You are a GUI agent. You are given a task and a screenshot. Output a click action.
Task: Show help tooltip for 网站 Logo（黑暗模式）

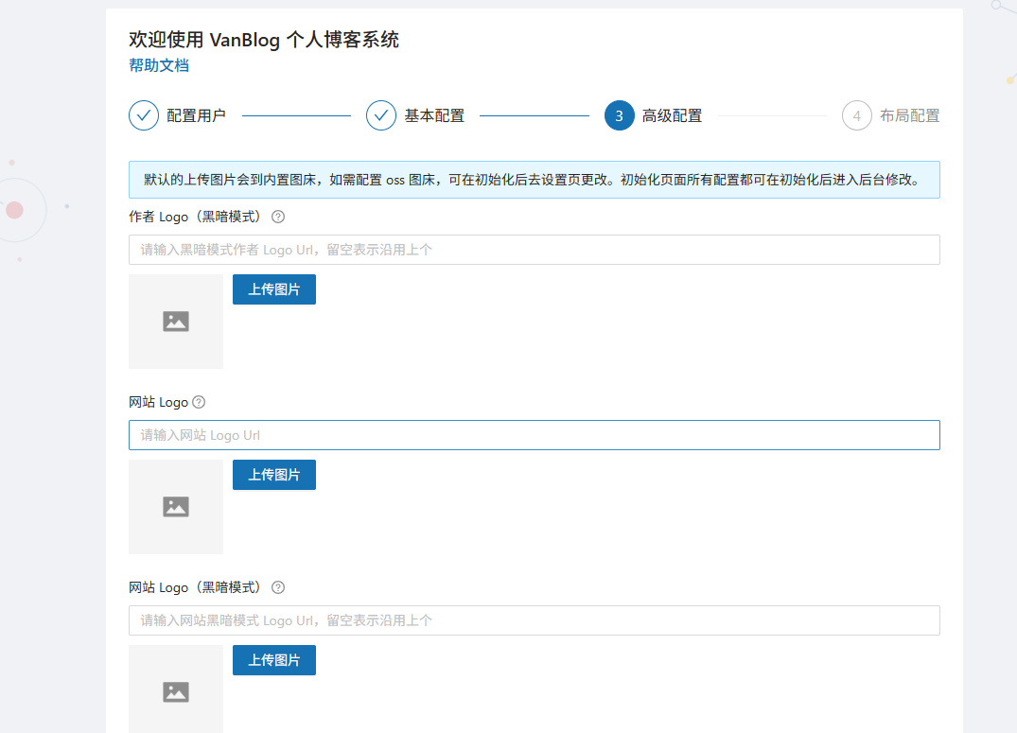pos(278,587)
